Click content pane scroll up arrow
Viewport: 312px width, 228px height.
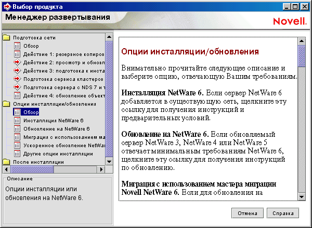coord(302,41)
